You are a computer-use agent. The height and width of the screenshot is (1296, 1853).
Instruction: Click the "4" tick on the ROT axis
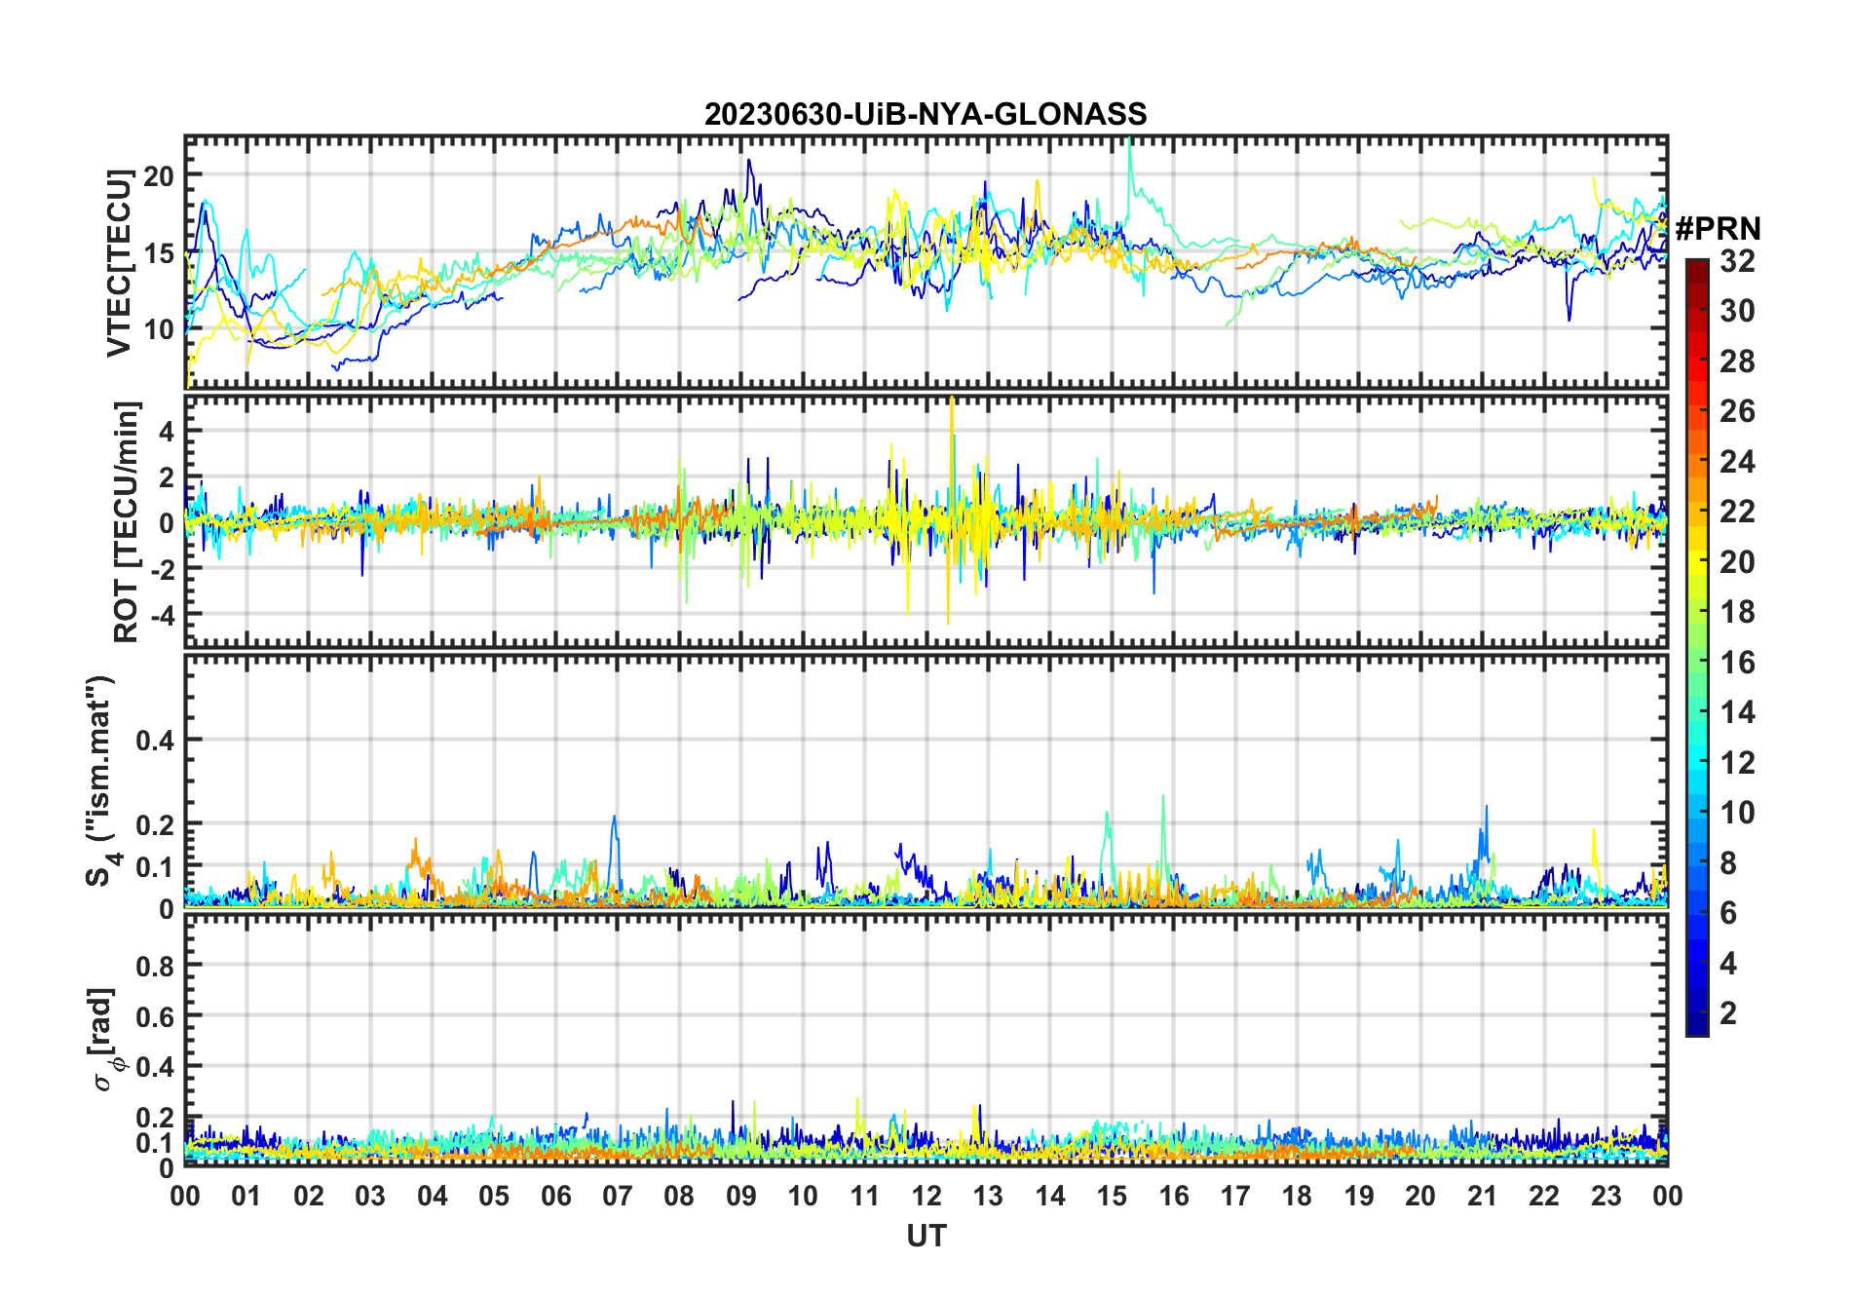coord(168,431)
